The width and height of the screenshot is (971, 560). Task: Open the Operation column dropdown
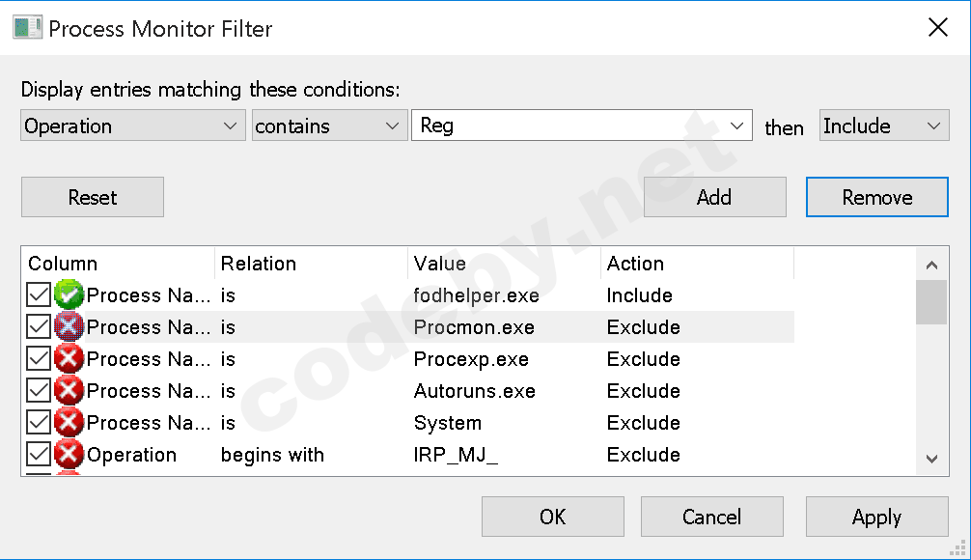click(x=133, y=126)
